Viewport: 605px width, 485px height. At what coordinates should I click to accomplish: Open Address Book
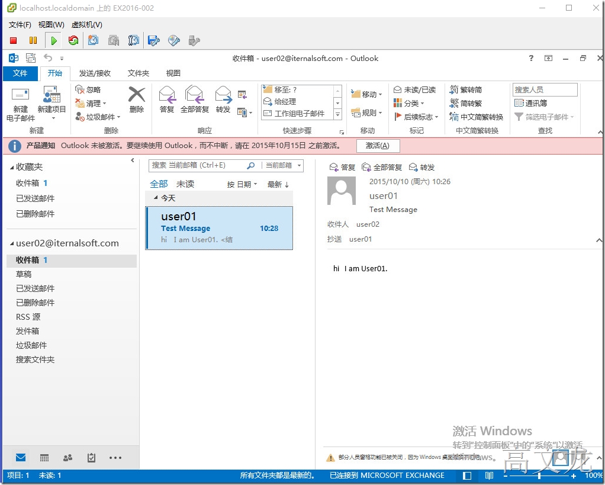[x=531, y=103]
